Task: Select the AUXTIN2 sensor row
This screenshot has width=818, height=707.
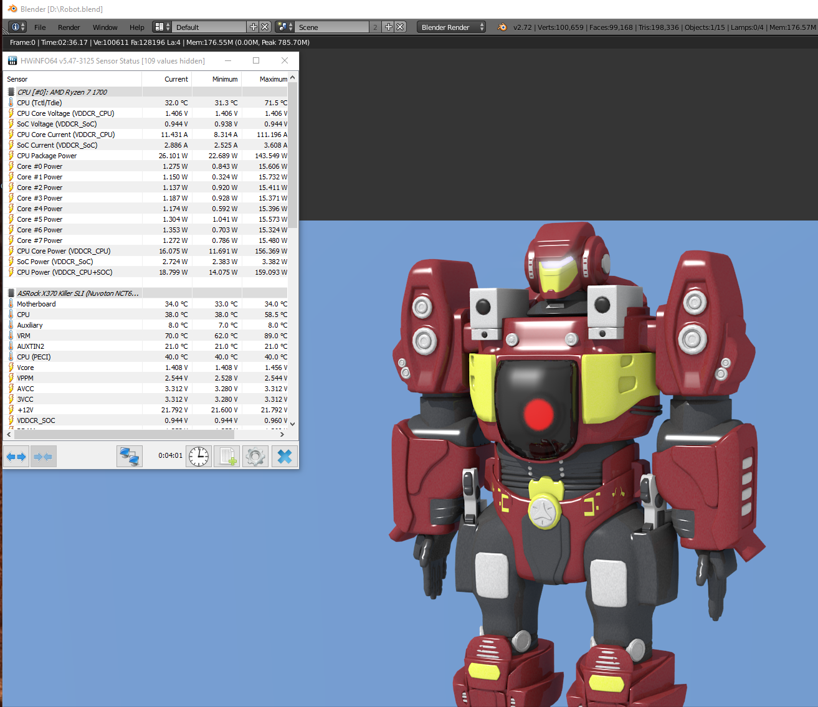Action: click(x=146, y=346)
